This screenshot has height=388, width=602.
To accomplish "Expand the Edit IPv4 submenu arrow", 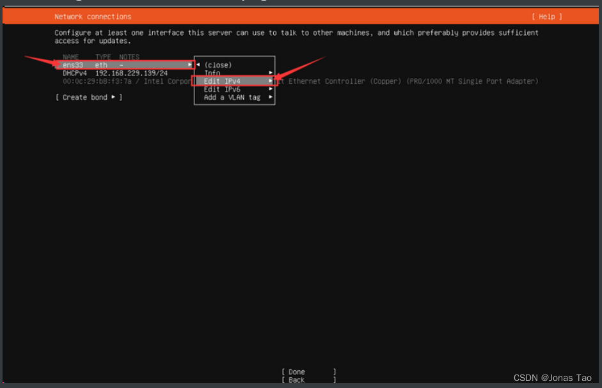I will click(x=270, y=81).
